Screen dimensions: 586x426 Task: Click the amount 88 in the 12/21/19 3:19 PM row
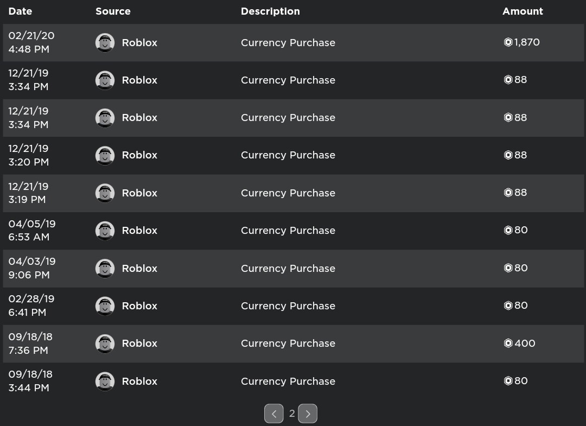pyautogui.click(x=520, y=193)
